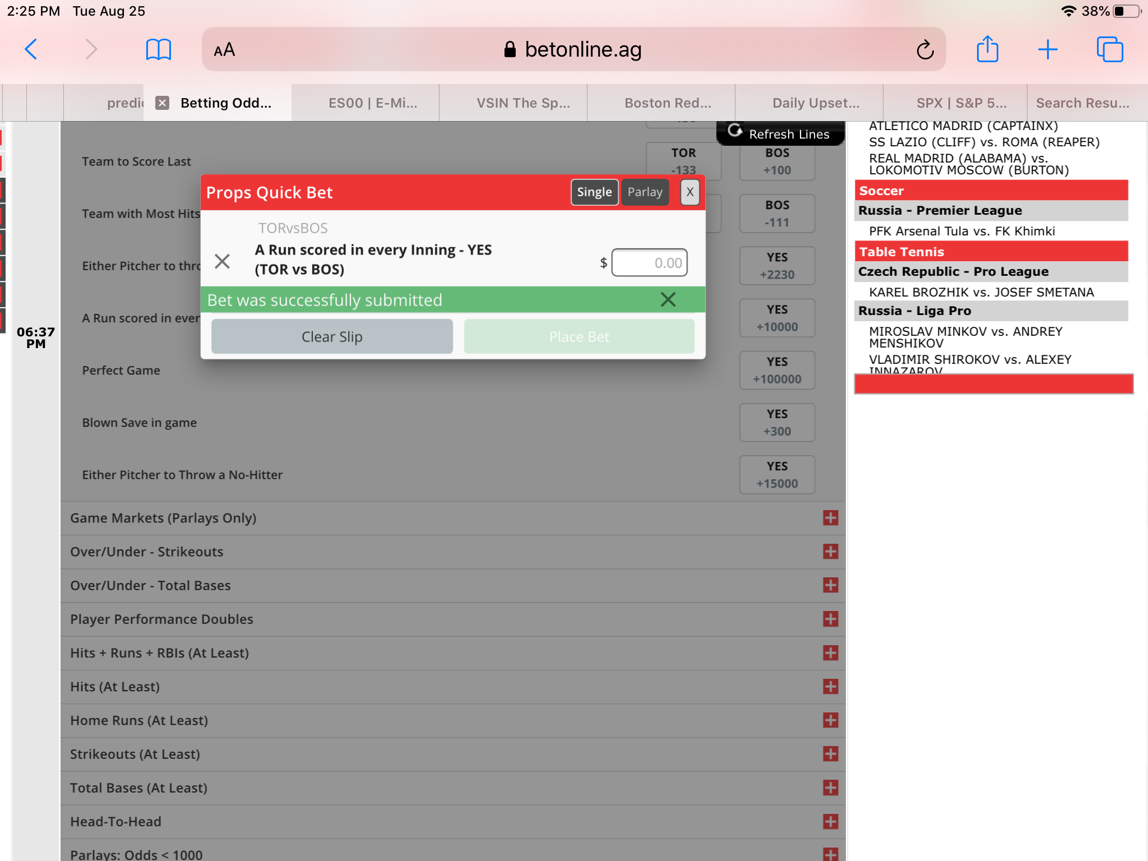Switch to Parlay bet mode
Viewport: 1148px width, 861px height.
tap(645, 192)
